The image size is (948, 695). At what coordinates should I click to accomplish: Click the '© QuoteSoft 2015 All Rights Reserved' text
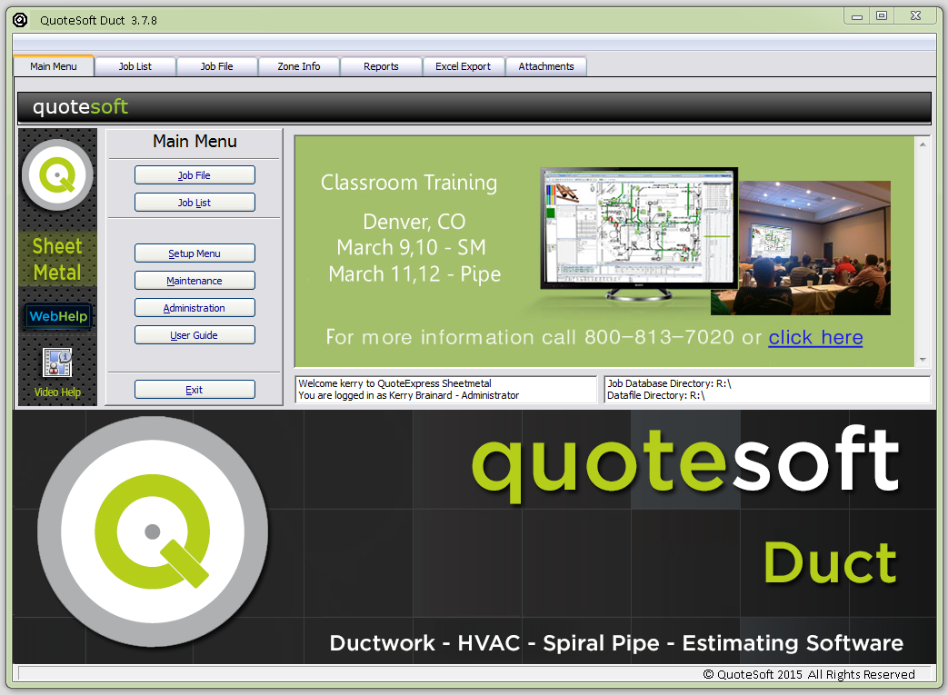[809, 674]
